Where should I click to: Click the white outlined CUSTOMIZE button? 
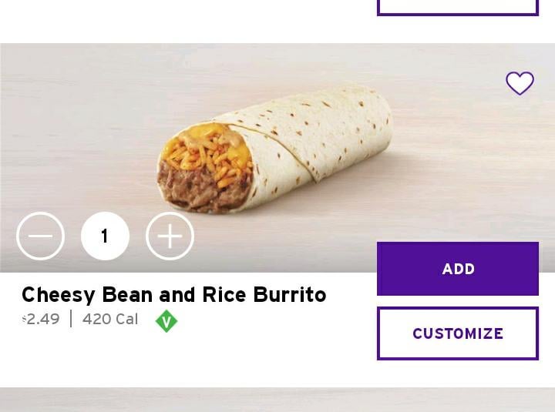tap(458, 333)
